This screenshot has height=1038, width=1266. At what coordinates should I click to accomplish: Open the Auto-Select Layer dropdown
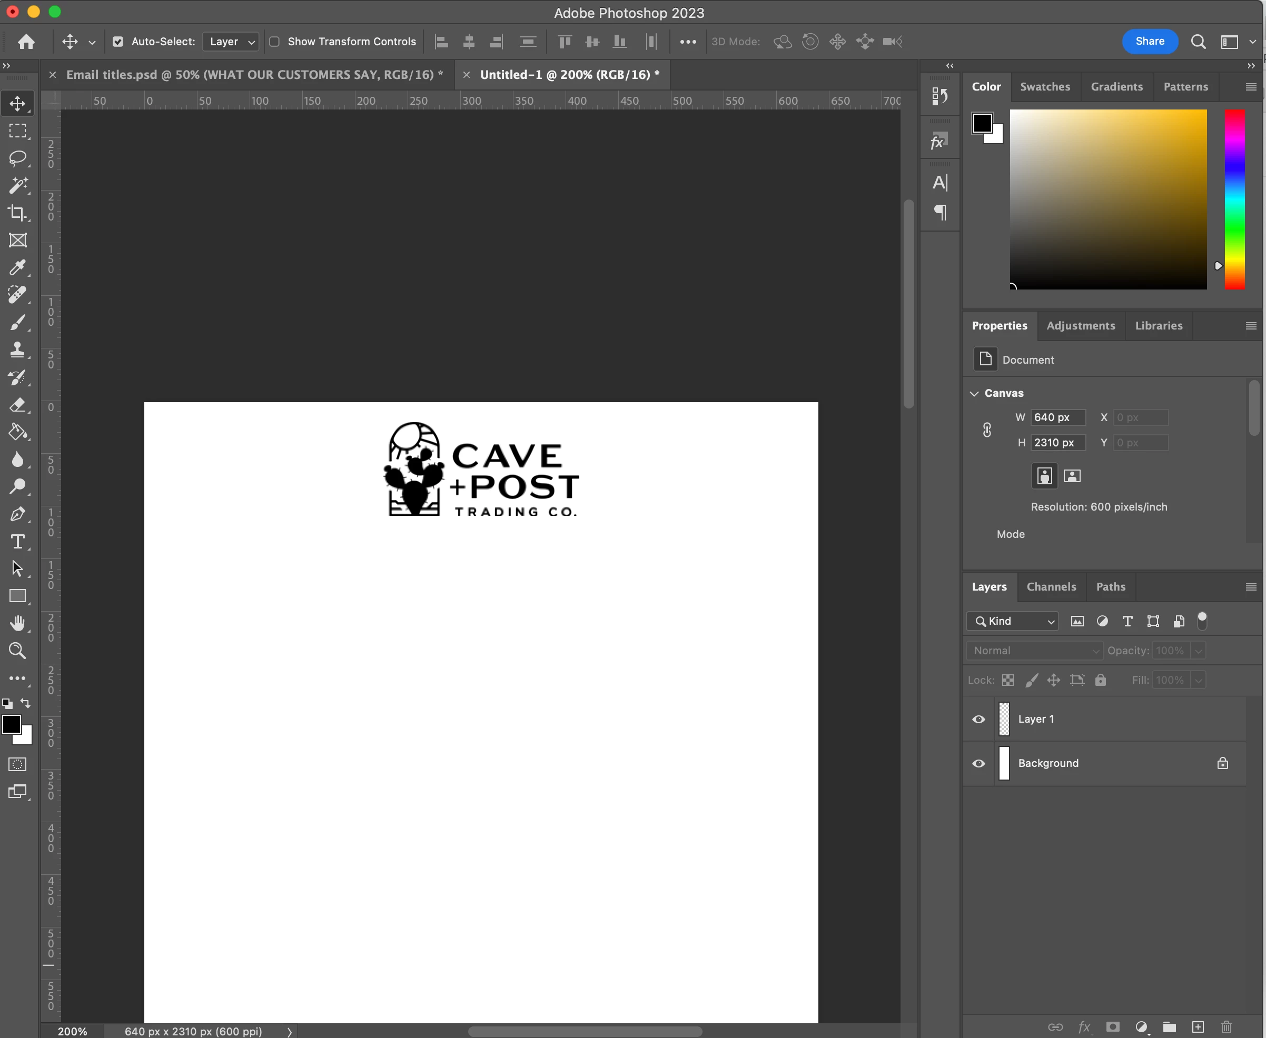pyautogui.click(x=231, y=42)
